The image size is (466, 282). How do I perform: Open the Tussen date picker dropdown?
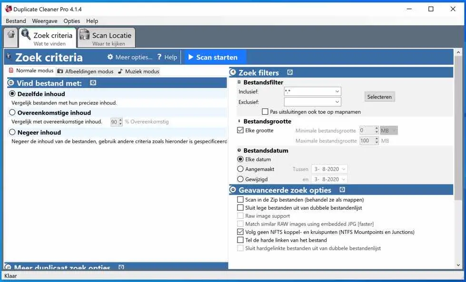pos(344,169)
